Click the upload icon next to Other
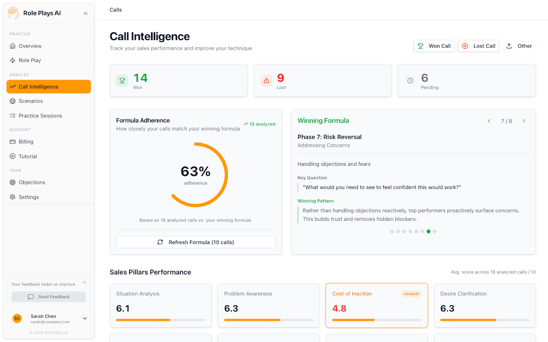Viewport: 548px width, 342px height. (509, 46)
